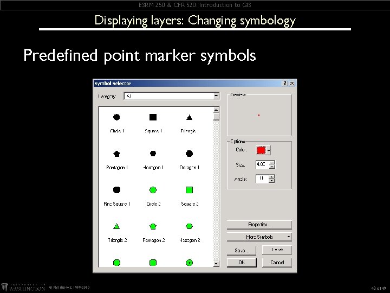Screen dimensions: 390x293
Task: Confirm with the OK button
Action: tap(242, 263)
